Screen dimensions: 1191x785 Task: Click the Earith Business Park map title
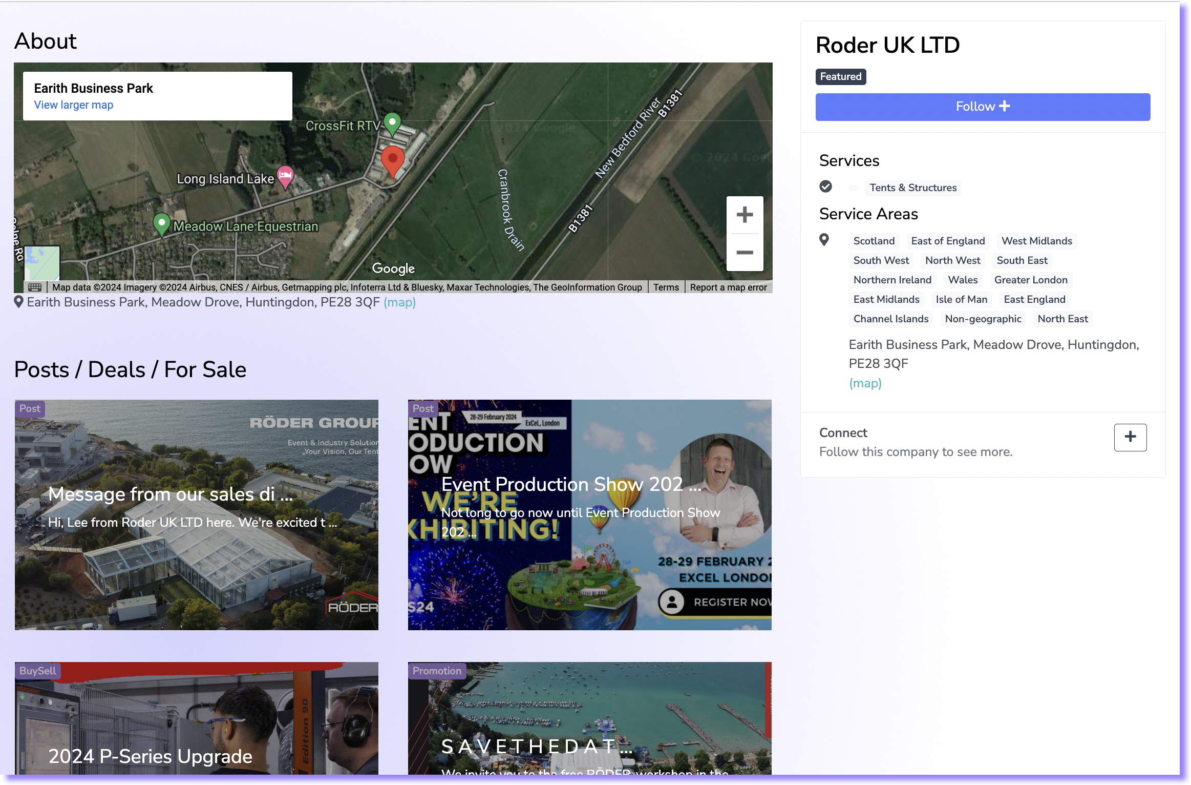coord(94,88)
